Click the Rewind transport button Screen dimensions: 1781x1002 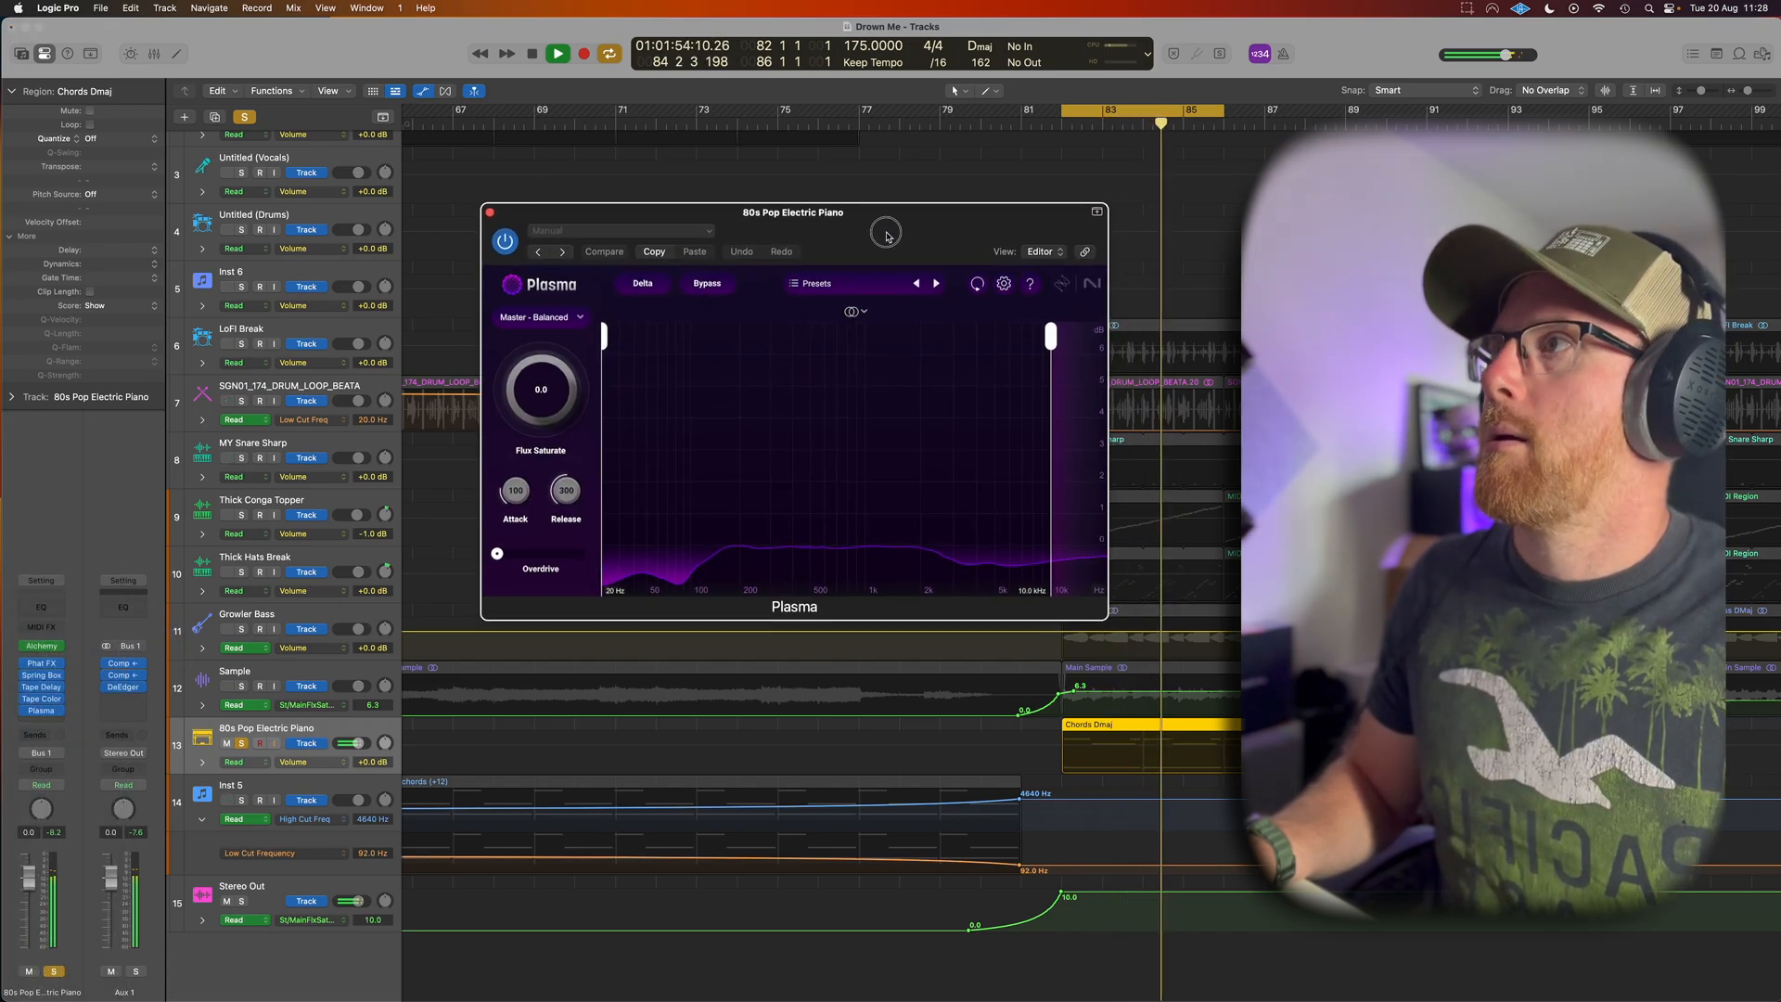pyautogui.click(x=480, y=54)
